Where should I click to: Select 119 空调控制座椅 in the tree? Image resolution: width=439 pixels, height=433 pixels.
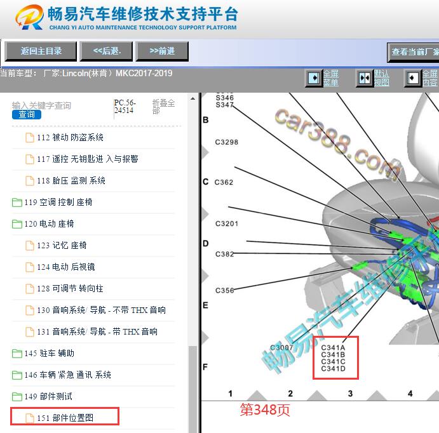pyautogui.click(x=58, y=203)
